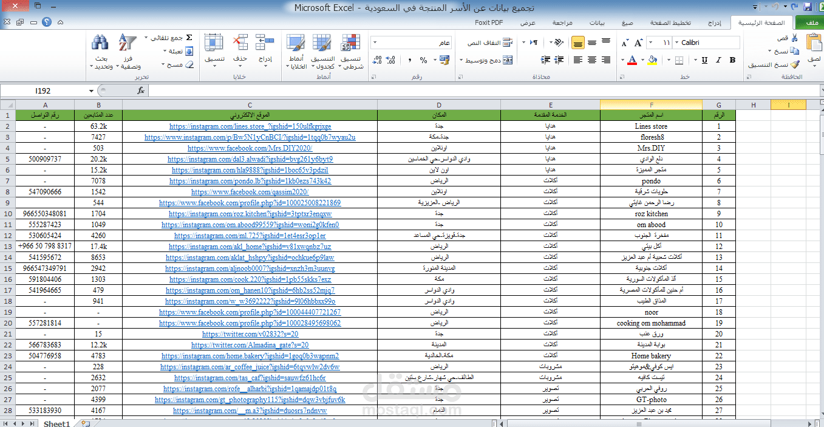Open Sort & Filter (فرز وتصفية)
The height and width of the screenshot is (427, 824).
(127, 52)
